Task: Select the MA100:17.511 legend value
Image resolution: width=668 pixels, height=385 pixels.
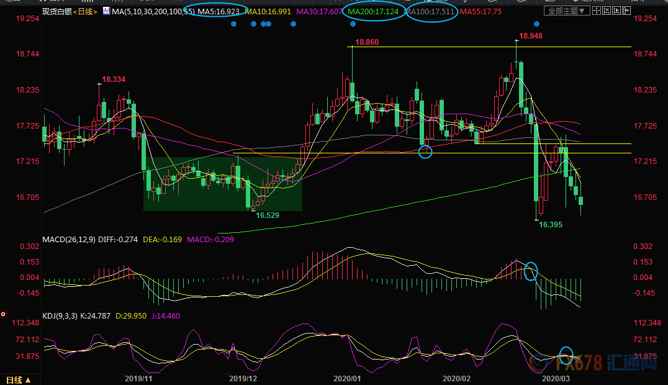Action: [431, 11]
